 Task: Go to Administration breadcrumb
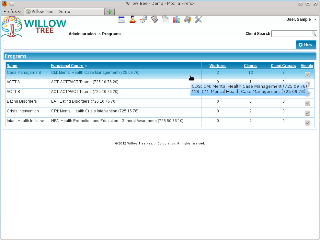pyautogui.click(x=82, y=34)
